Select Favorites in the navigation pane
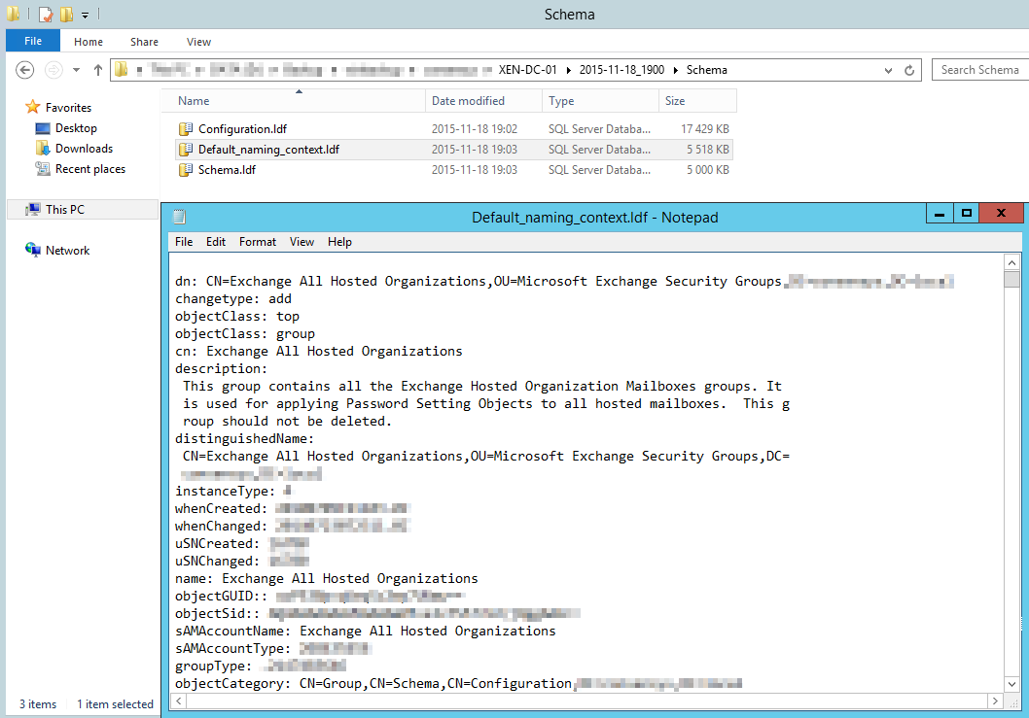 [x=68, y=108]
